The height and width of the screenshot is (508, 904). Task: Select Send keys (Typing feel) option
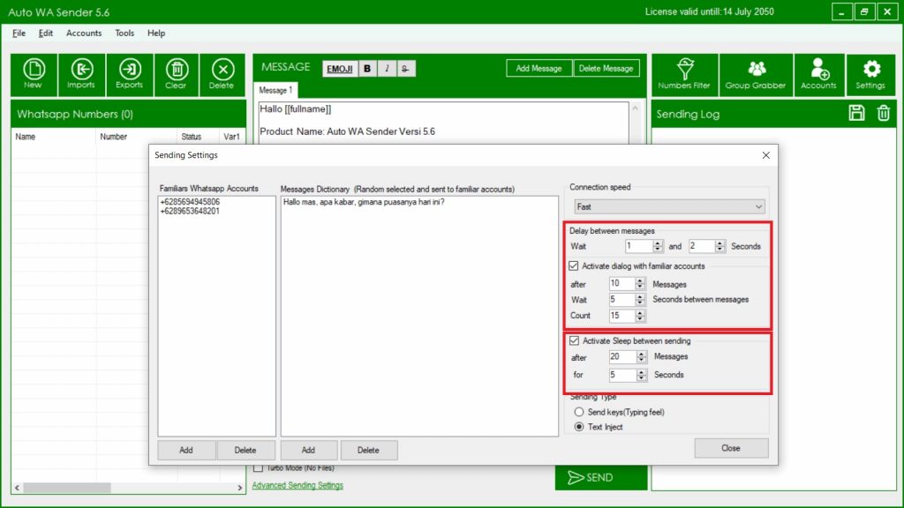[579, 412]
